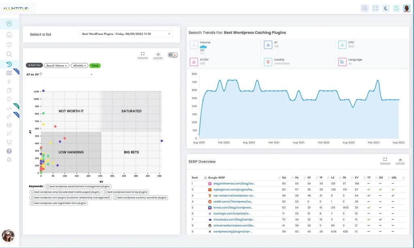Viewport: 414px width, 248px height.
Task: Open the list icon in the left sidebar
Action: [9, 73]
